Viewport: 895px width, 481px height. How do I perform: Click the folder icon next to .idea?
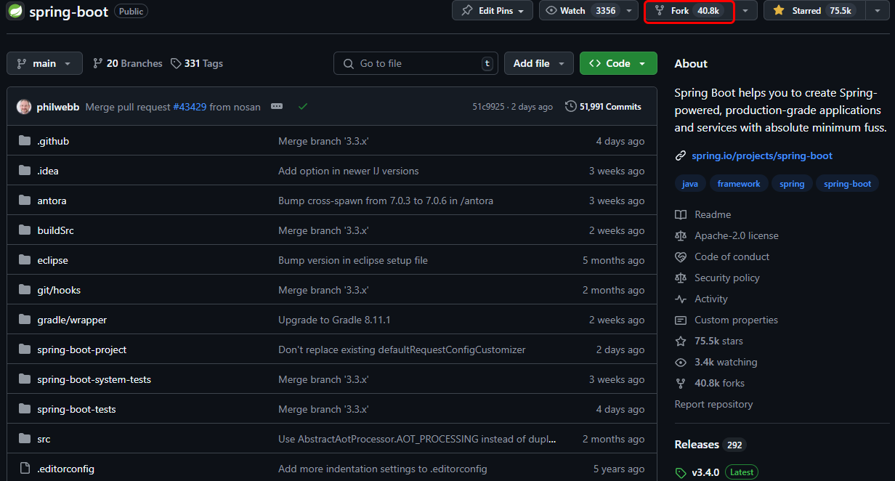25,171
